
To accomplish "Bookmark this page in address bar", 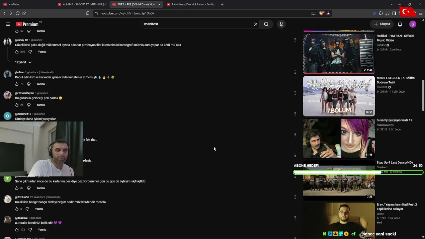I will (88, 13).
